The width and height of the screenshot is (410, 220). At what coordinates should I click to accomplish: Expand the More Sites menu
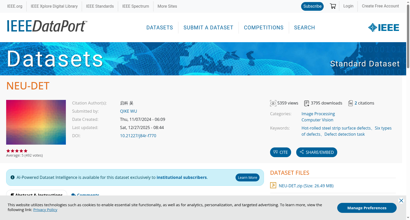coord(167,6)
